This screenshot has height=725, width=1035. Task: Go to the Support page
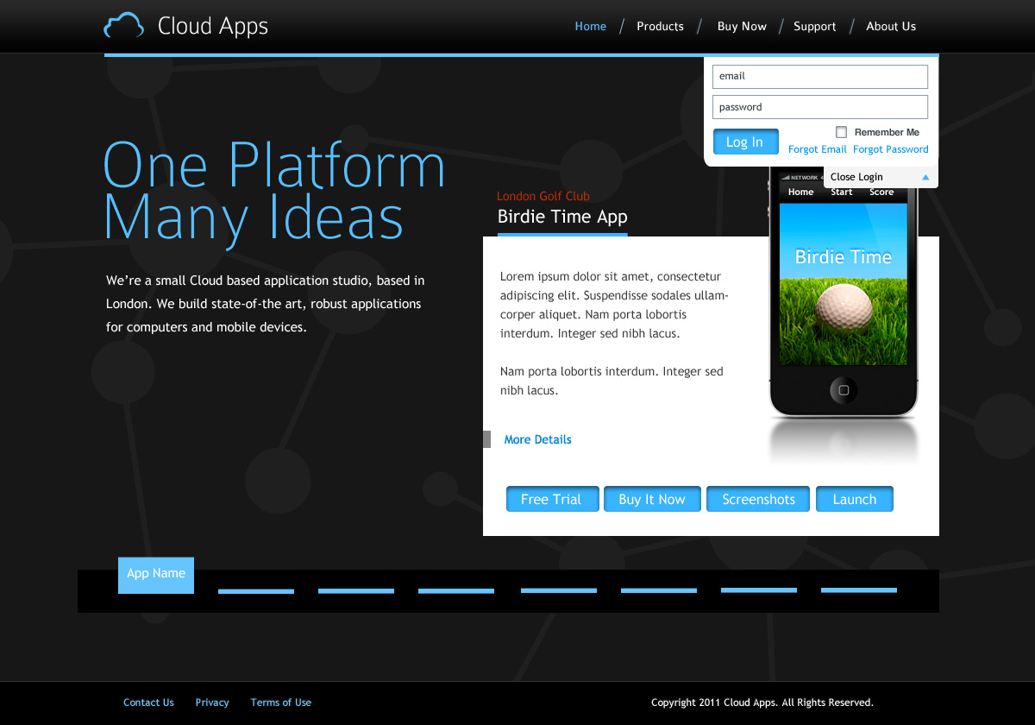pos(814,27)
